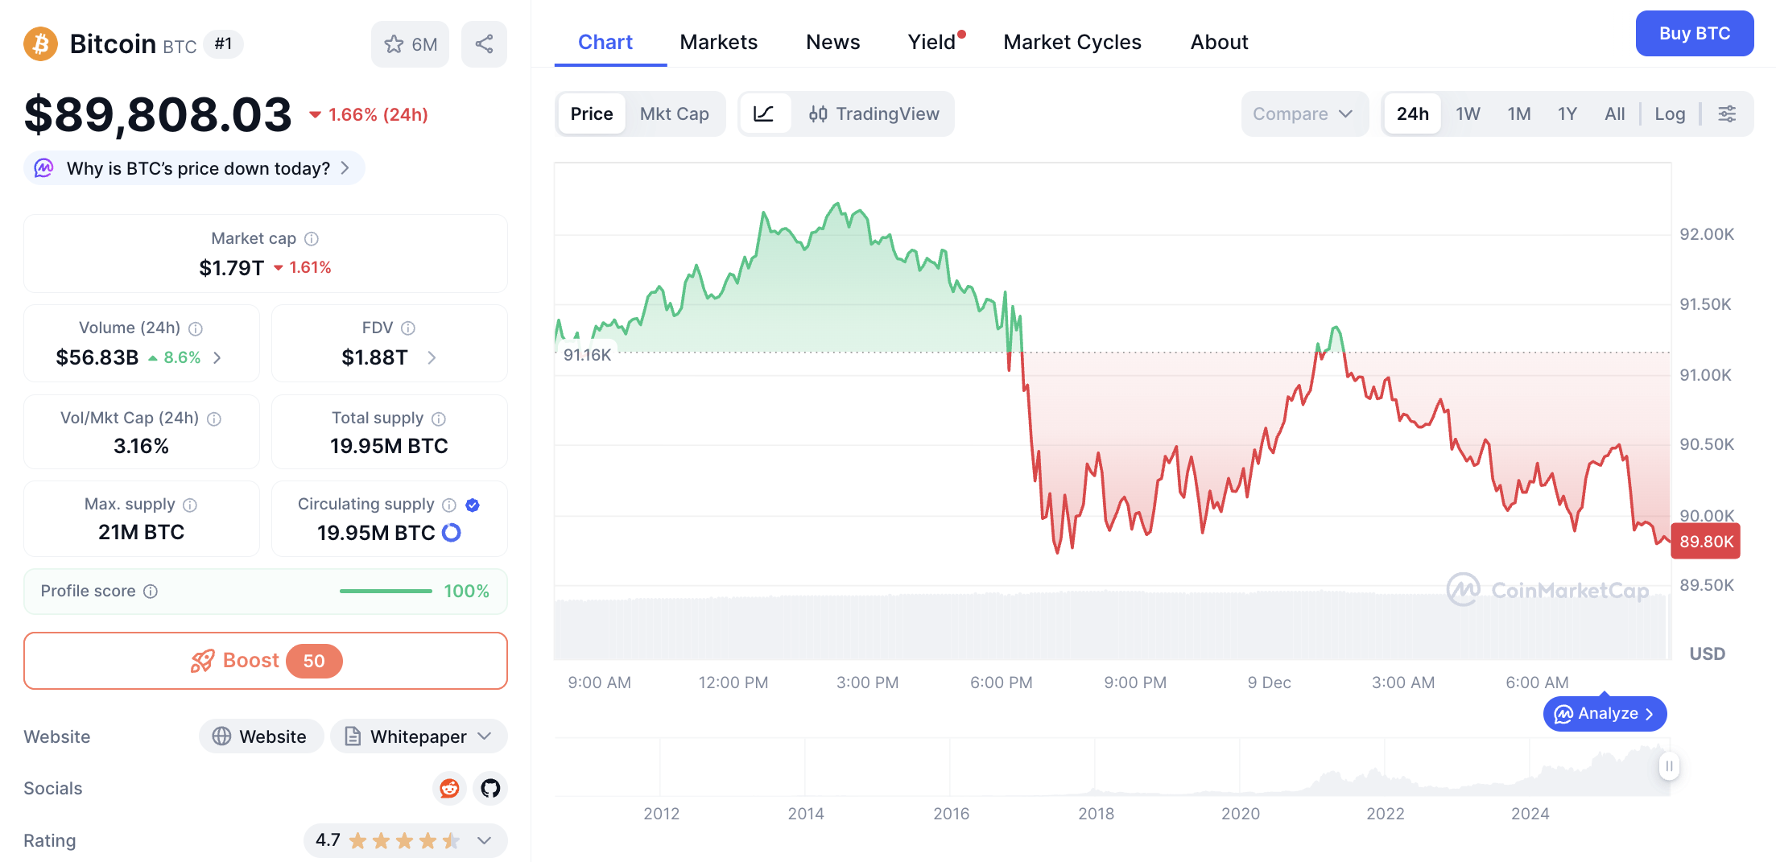1776x862 pixels.
Task: Click the Buy BTC button
Action: (1694, 33)
